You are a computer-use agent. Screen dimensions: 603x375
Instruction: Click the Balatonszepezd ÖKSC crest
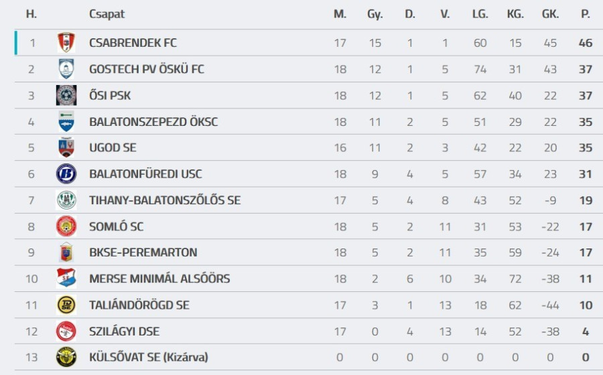pos(66,121)
